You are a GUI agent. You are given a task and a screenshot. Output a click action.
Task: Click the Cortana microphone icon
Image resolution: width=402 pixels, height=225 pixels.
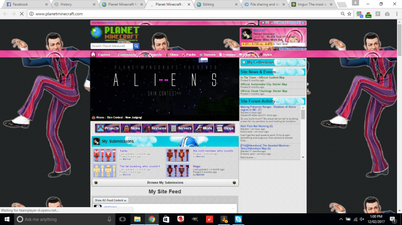[x=109, y=219]
